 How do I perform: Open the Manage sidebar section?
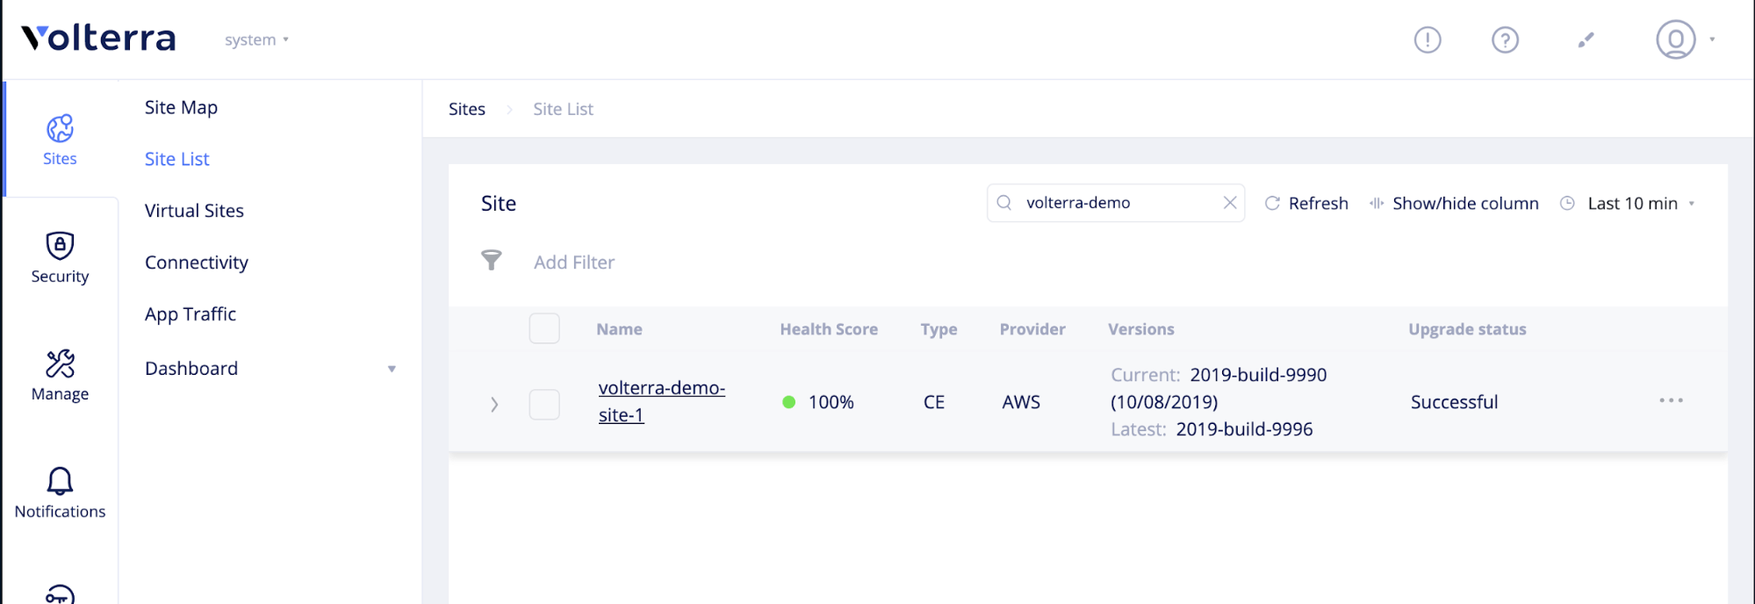[60, 376]
